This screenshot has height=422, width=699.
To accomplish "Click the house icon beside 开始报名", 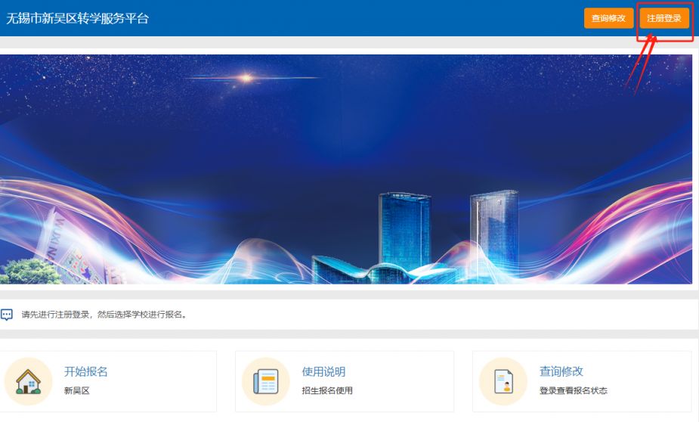I will (x=29, y=381).
